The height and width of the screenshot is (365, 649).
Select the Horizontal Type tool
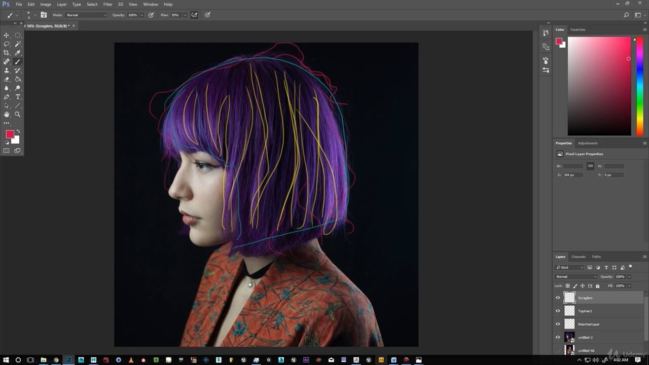[18, 97]
